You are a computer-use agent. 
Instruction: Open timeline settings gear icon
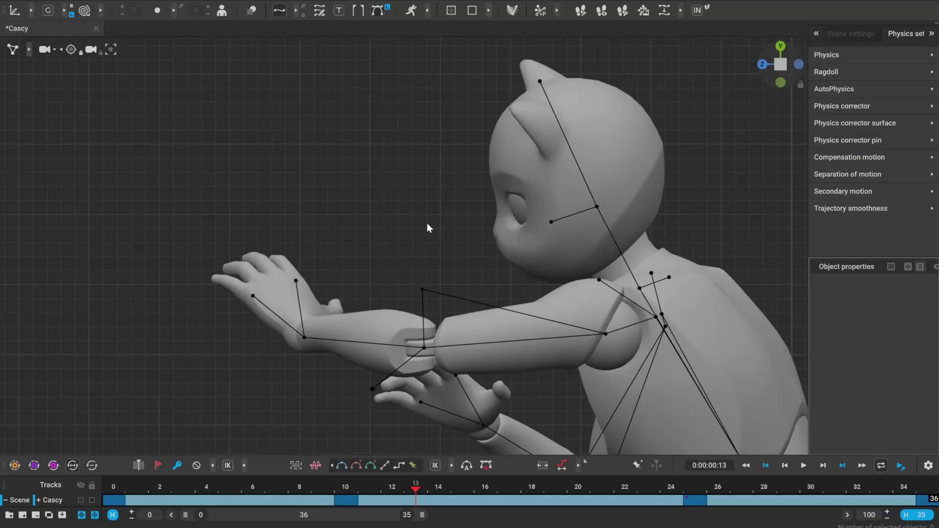pos(928,465)
